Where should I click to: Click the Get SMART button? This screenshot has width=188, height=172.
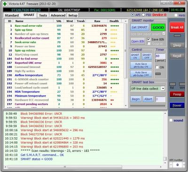140,28
